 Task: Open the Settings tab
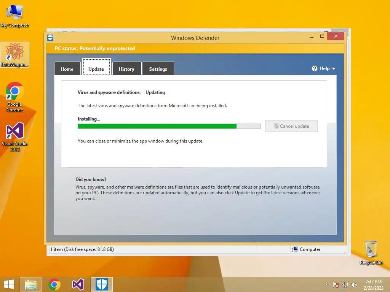pos(158,69)
